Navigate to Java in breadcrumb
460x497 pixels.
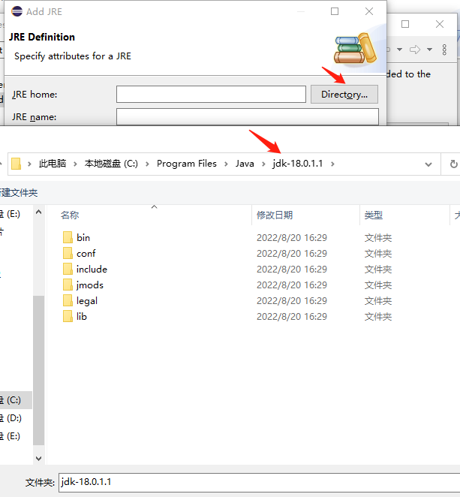point(245,164)
